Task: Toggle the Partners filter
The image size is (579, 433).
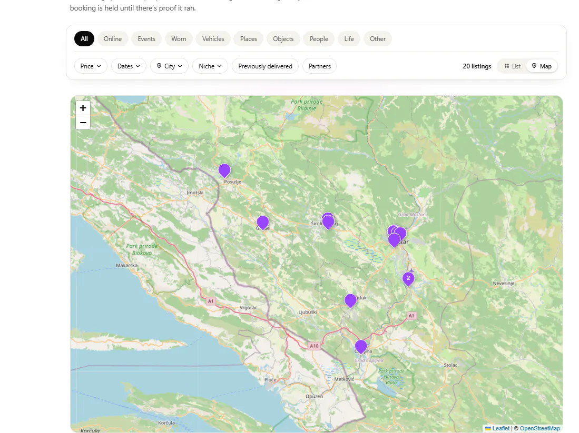Action: pos(319,66)
